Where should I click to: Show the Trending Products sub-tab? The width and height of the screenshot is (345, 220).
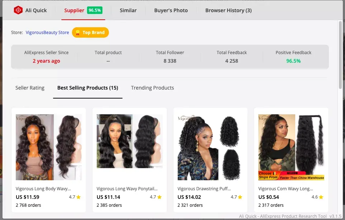152,88
